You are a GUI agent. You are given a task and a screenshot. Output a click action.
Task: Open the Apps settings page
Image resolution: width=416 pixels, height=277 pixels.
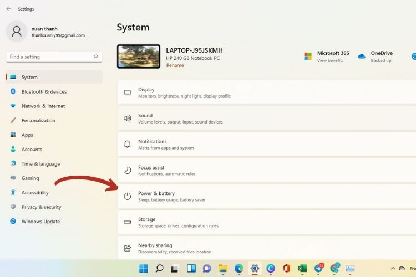point(54,135)
